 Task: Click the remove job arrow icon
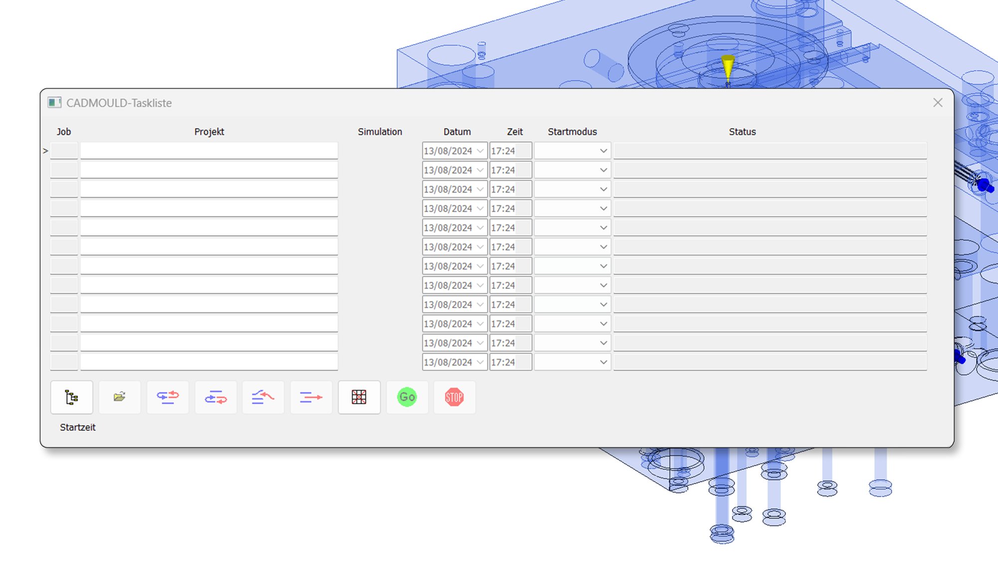tap(311, 397)
